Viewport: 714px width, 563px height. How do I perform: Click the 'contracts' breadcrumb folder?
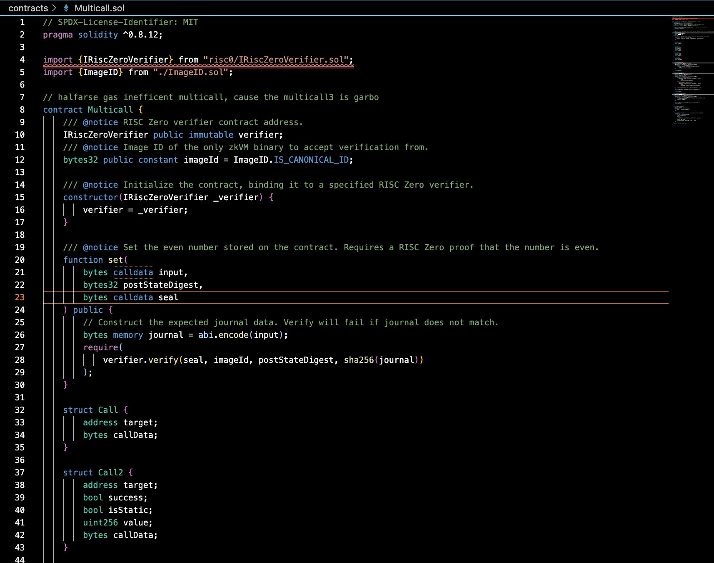click(x=28, y=8)
